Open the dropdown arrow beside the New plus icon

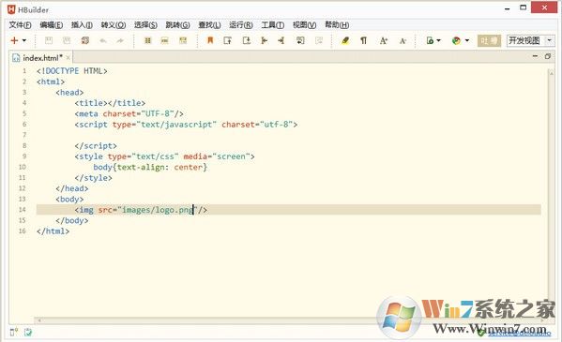[x=24, y=40]
